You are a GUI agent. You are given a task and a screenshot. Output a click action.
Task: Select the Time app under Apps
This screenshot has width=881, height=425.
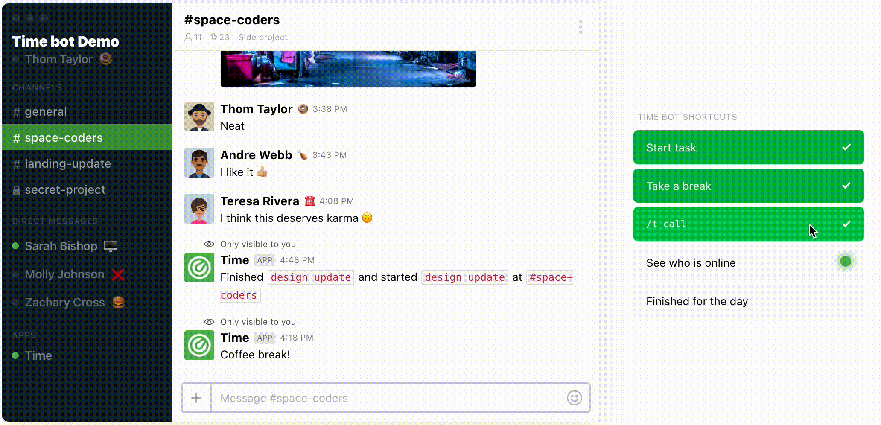coord(38,355)
